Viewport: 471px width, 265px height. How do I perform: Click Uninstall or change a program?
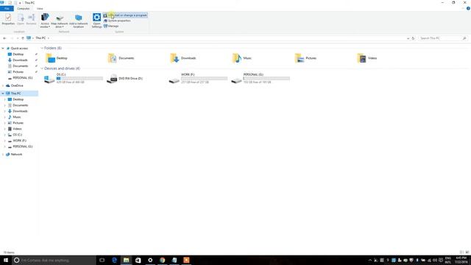click(x=125, y=15)
